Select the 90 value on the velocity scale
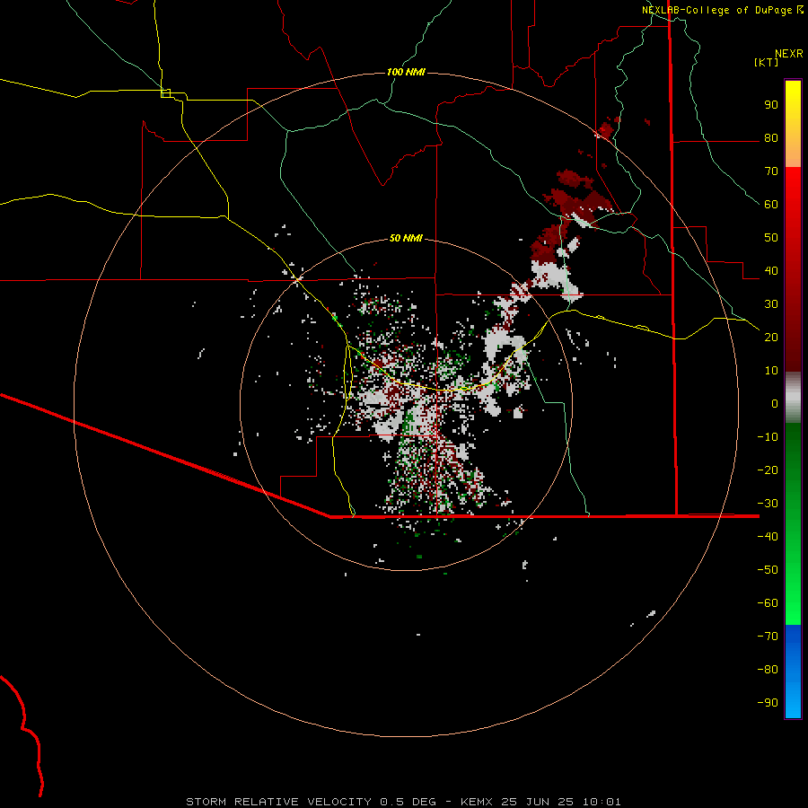This screenshot has height=808, width=808. pyautogui.click(x=771, y=105)
